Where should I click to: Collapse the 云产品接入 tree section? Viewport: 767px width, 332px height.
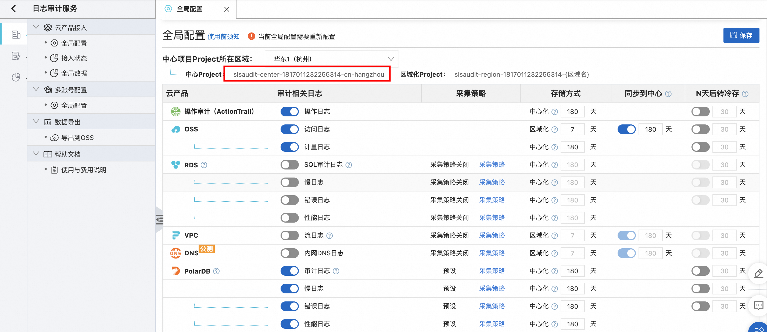(36, 27)
